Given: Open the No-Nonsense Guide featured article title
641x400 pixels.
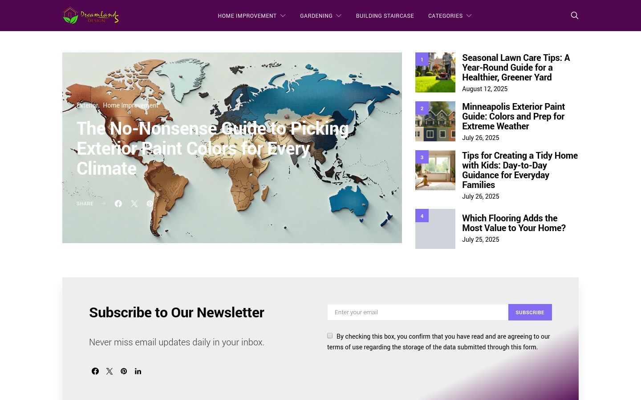Looking at the screenshot, I should click(x=213, y=148).
